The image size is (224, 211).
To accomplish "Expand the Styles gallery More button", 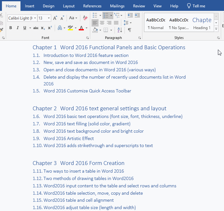I will click(x=216, y=29).
